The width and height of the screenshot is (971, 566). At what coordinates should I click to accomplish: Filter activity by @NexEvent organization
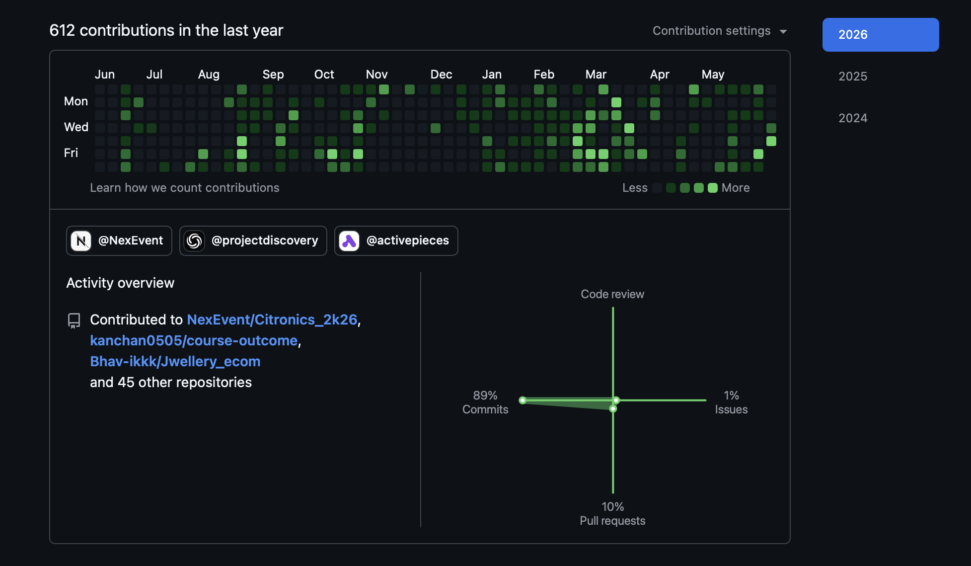point(119,241)
